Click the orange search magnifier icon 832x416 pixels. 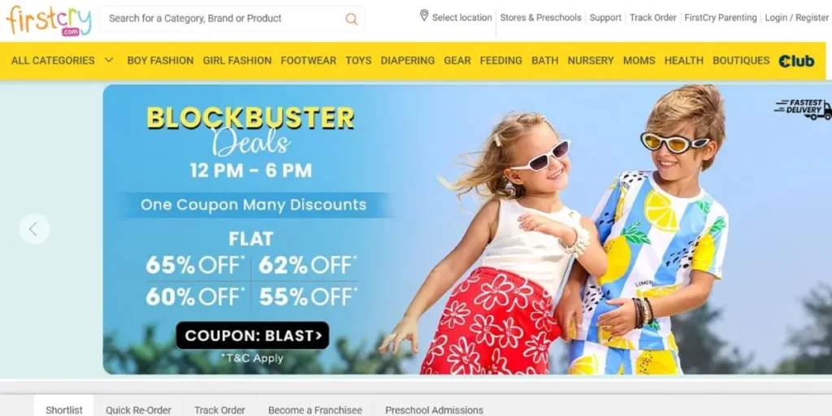tap(351, 19)
